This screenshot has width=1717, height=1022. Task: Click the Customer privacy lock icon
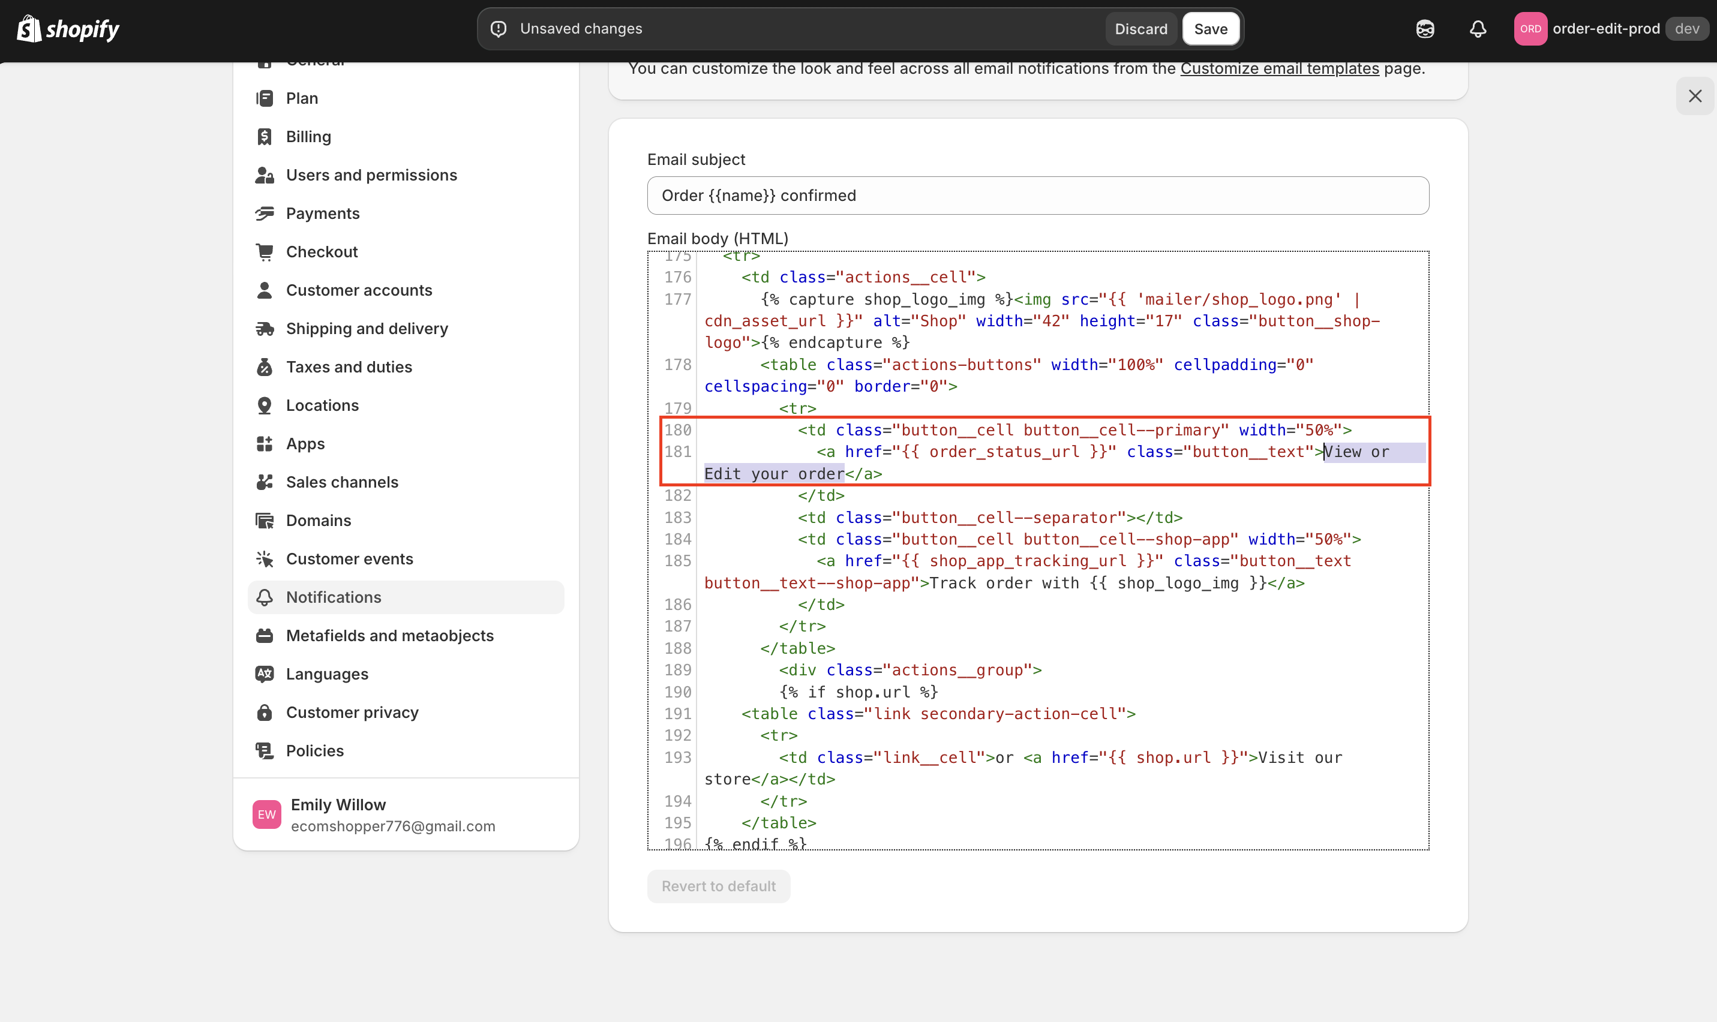point(265,712)
